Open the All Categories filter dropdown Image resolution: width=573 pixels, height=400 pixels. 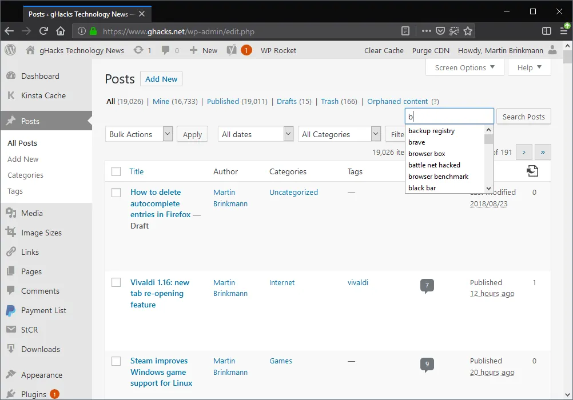coord(340,134)
